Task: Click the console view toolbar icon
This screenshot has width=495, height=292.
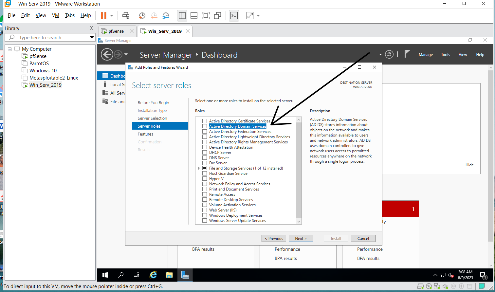Action: (x=234, y=15)
